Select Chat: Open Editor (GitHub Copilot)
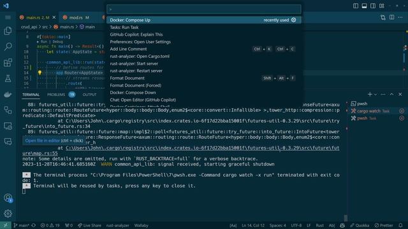408x229 pixels. pos(204,100)
